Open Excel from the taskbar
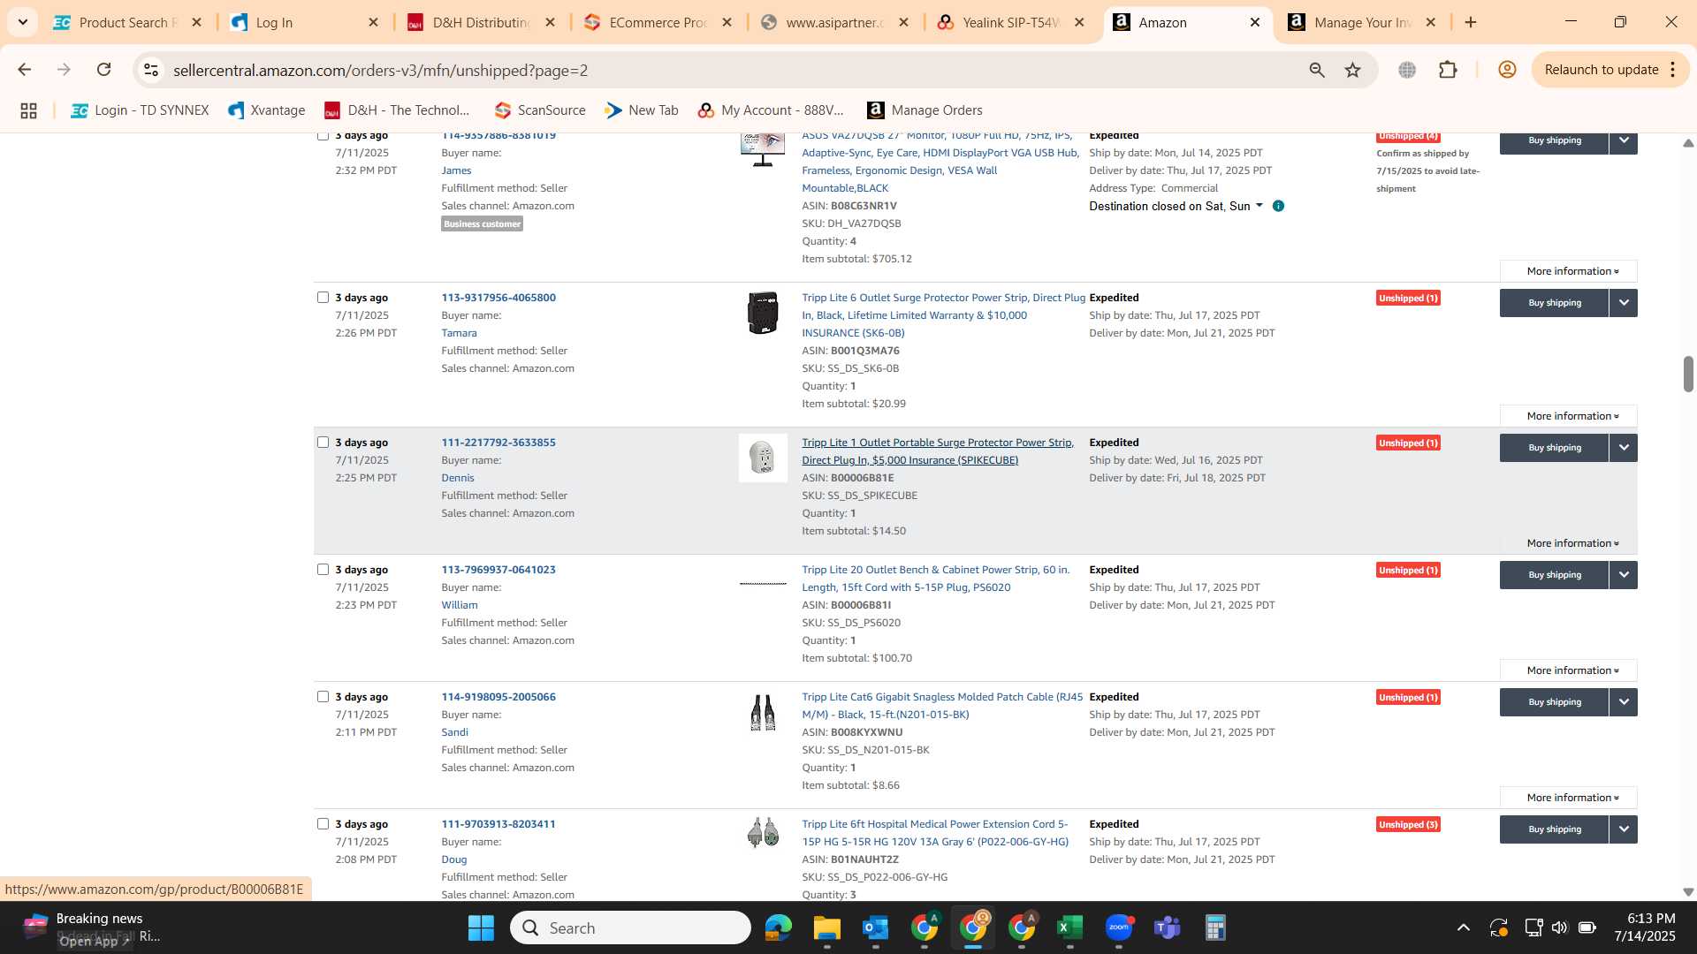Screen dimensions: 1697x954 [1069, 927]
